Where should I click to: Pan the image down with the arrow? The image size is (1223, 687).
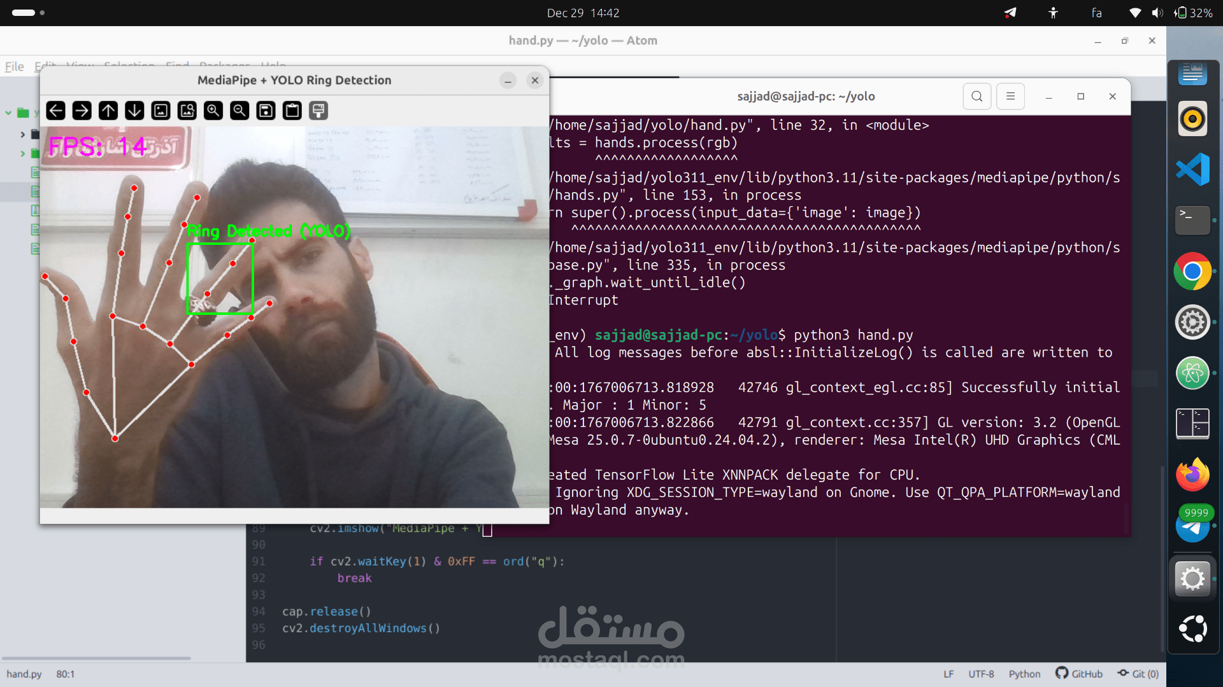click(134, 111)
